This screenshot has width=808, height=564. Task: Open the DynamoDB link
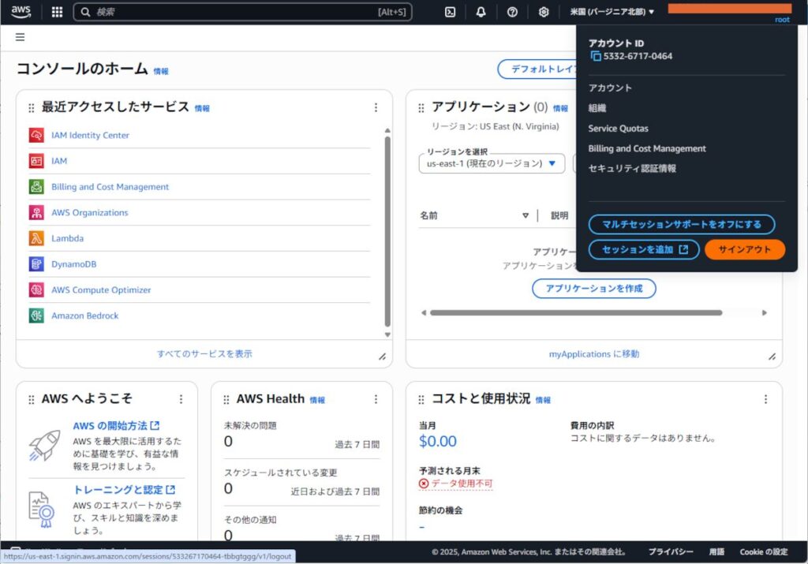point(73,263)
